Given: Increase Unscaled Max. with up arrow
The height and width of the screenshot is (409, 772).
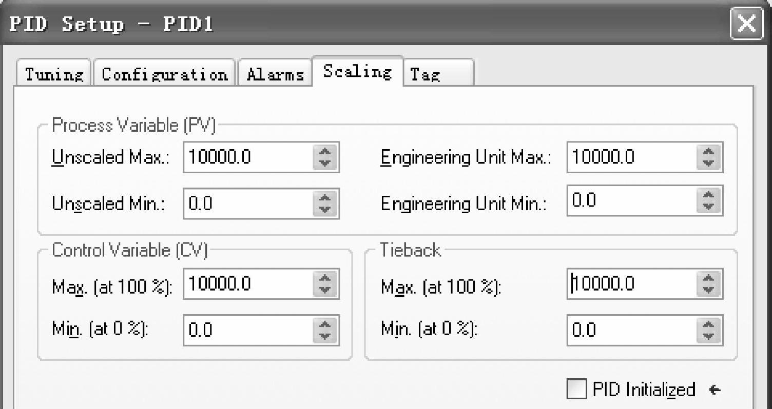Looking at the screenshot, I should coord(323,151).
